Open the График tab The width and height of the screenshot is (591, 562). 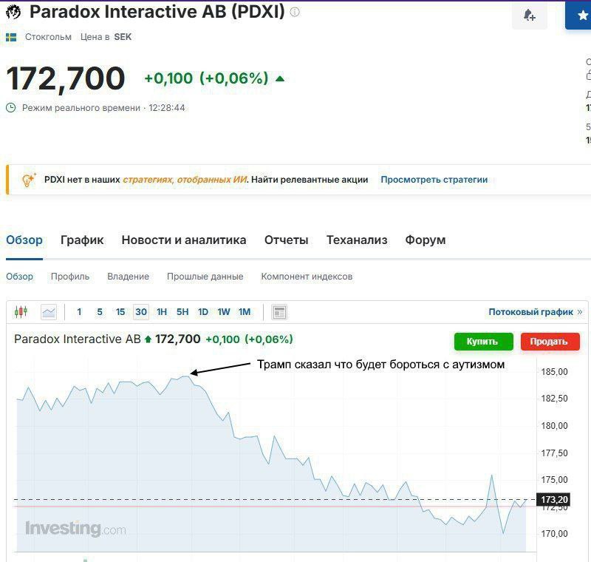tap(82, 240)
